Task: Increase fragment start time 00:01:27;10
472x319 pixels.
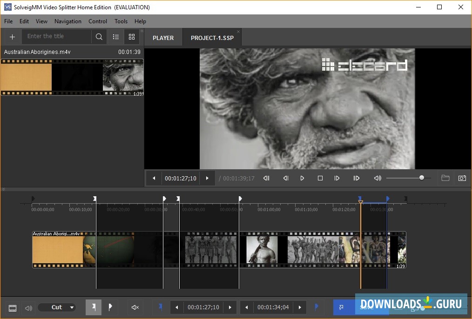Action: pos(230,307)
